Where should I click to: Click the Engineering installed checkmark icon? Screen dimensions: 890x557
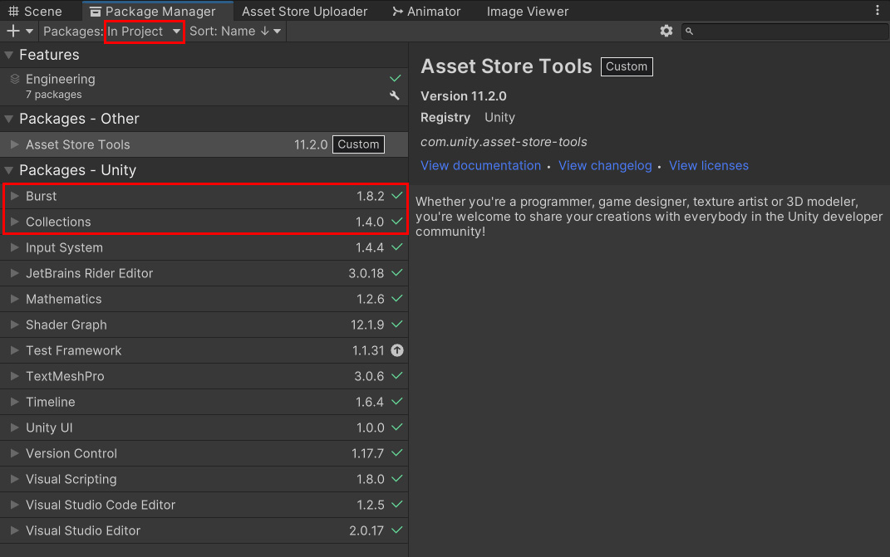coord(395,78)
